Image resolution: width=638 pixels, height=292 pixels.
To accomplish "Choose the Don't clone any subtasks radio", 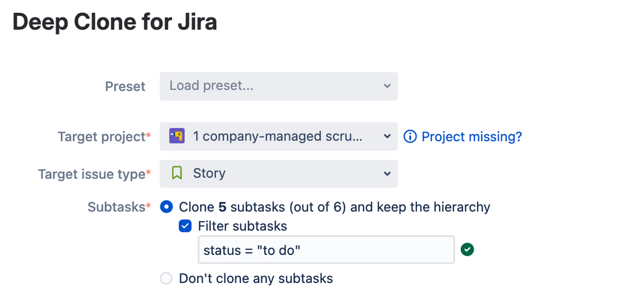I will pyautogui.click(x=166, y=279).
